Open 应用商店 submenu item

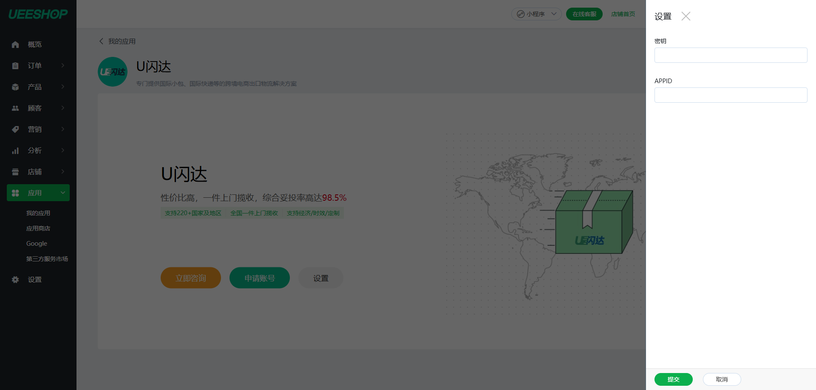tap(38, 228)
